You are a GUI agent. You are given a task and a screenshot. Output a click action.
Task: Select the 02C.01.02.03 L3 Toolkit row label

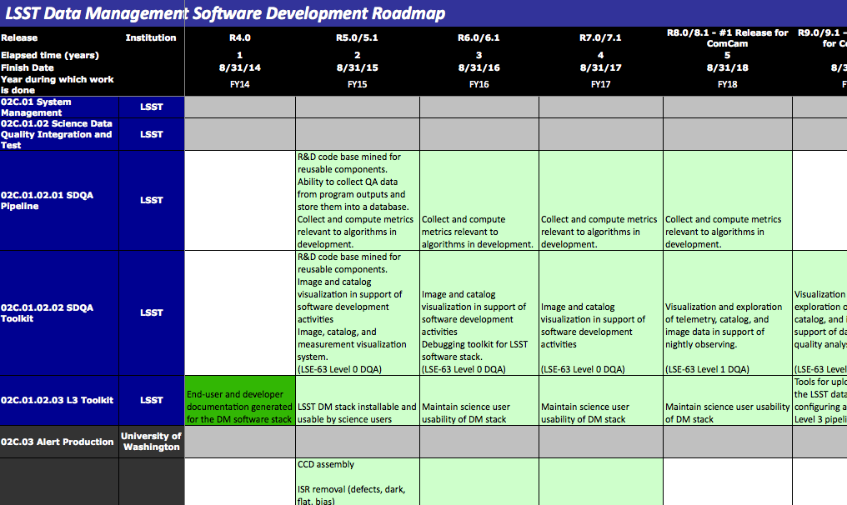pyautogui.click(x=59, y=401)
